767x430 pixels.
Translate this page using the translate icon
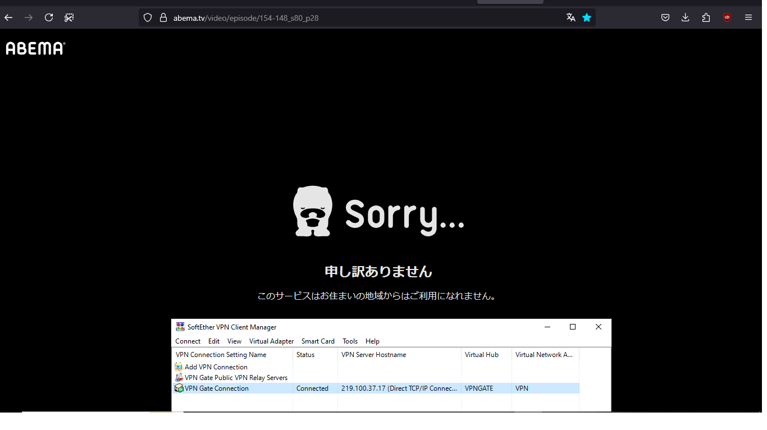pos(571,17)
